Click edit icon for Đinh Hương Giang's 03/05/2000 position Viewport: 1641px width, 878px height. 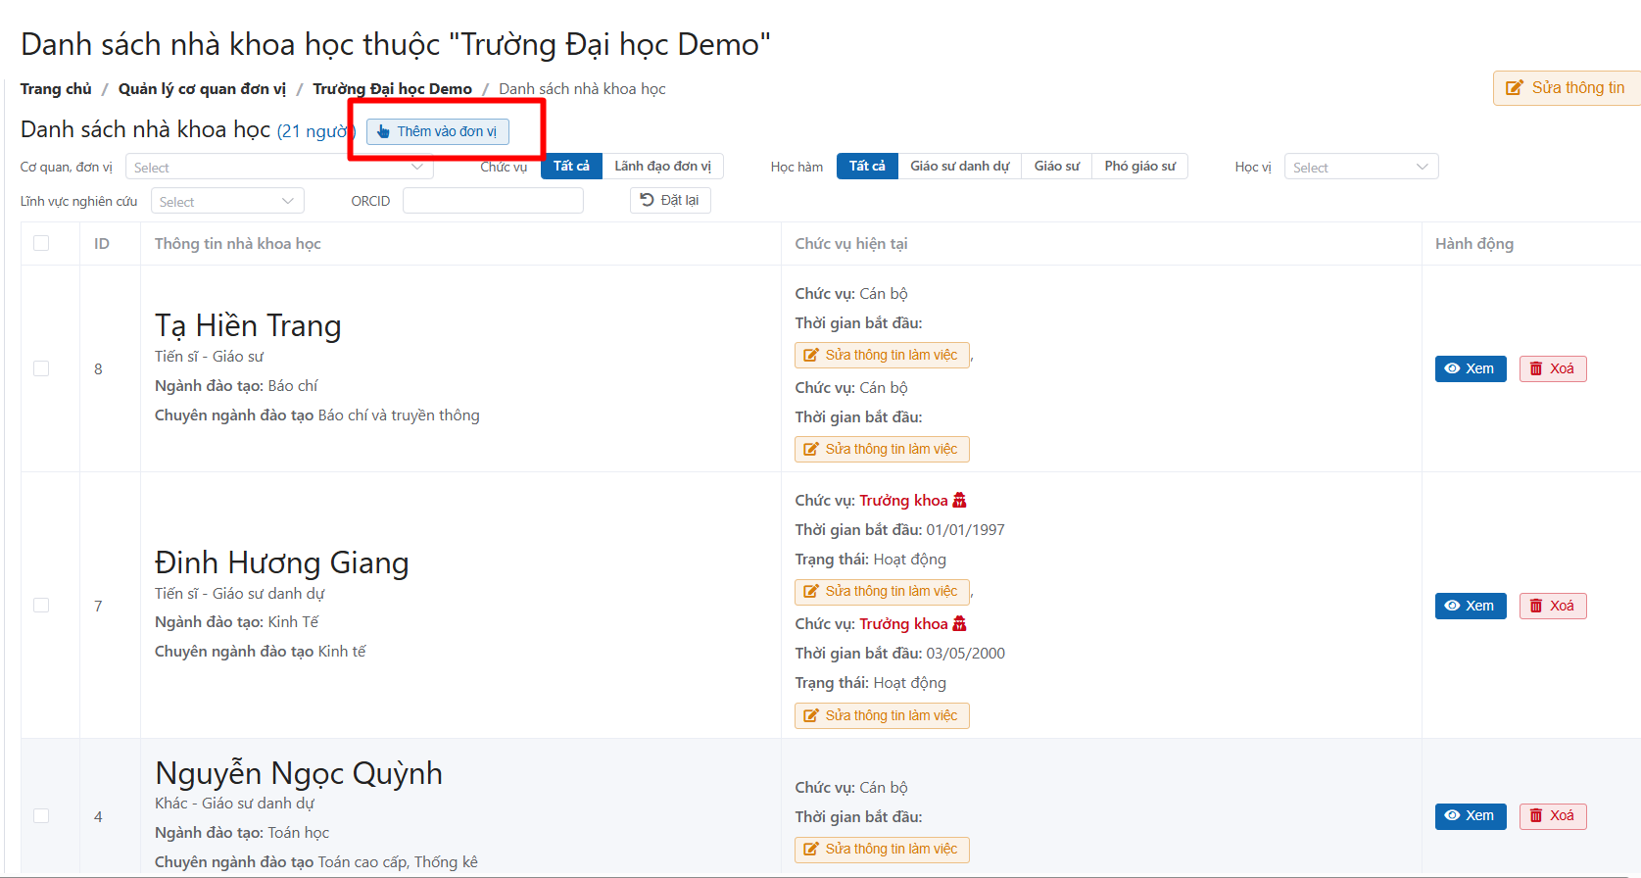[x=811, y=716]
